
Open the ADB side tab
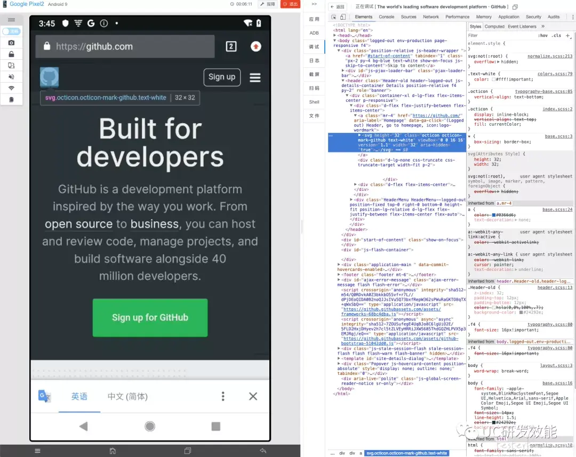[314, 33]
